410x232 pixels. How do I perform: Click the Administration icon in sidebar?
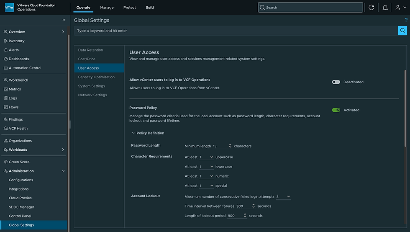tap(6, 171)
